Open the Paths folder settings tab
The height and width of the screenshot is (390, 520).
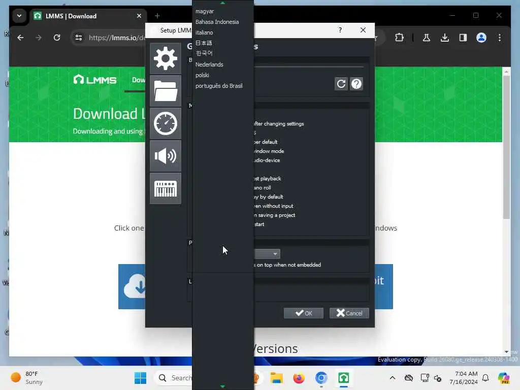[x=165, y=91]
